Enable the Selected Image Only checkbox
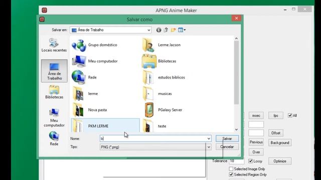This screenshot has width=321, height=180. tap(231, 169)
